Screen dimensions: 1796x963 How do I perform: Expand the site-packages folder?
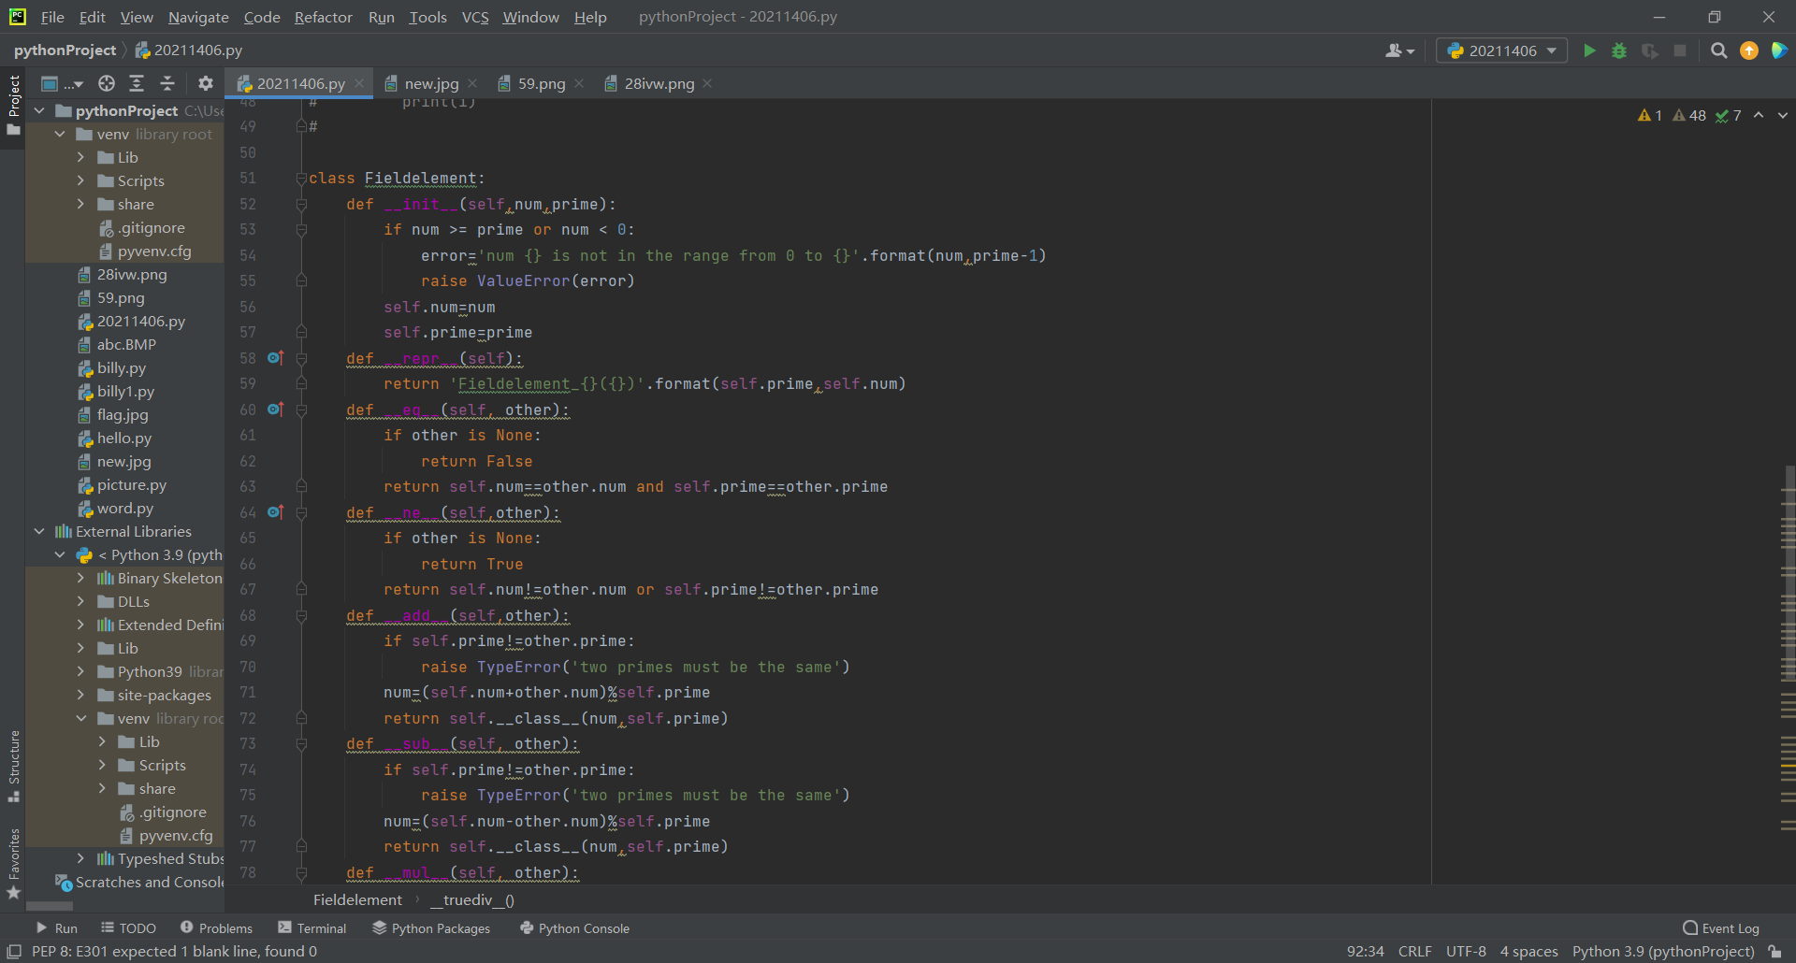pyautogui.click(x=80, y=695)
